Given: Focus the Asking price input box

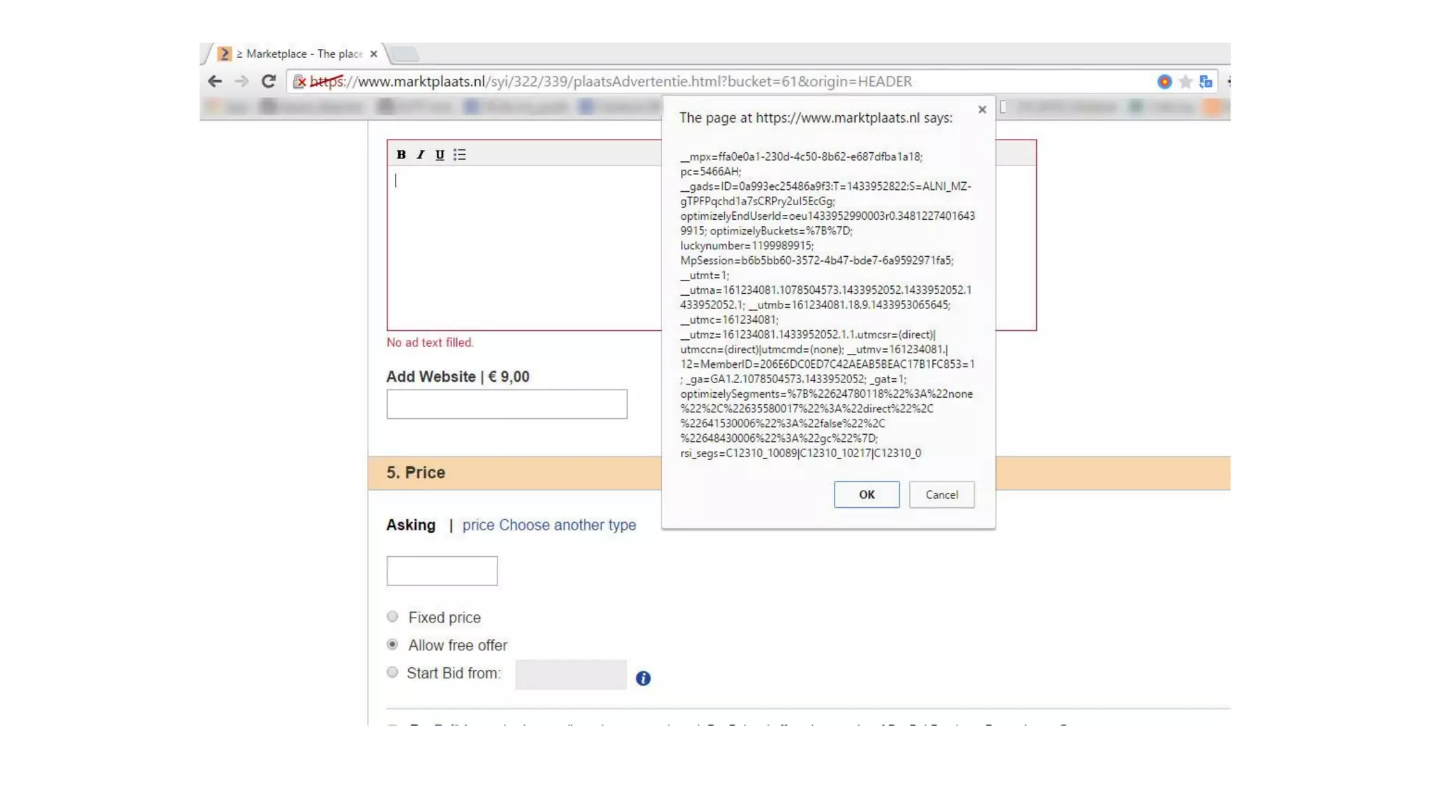Looking at the screenshot, I should tap(442, 570).
